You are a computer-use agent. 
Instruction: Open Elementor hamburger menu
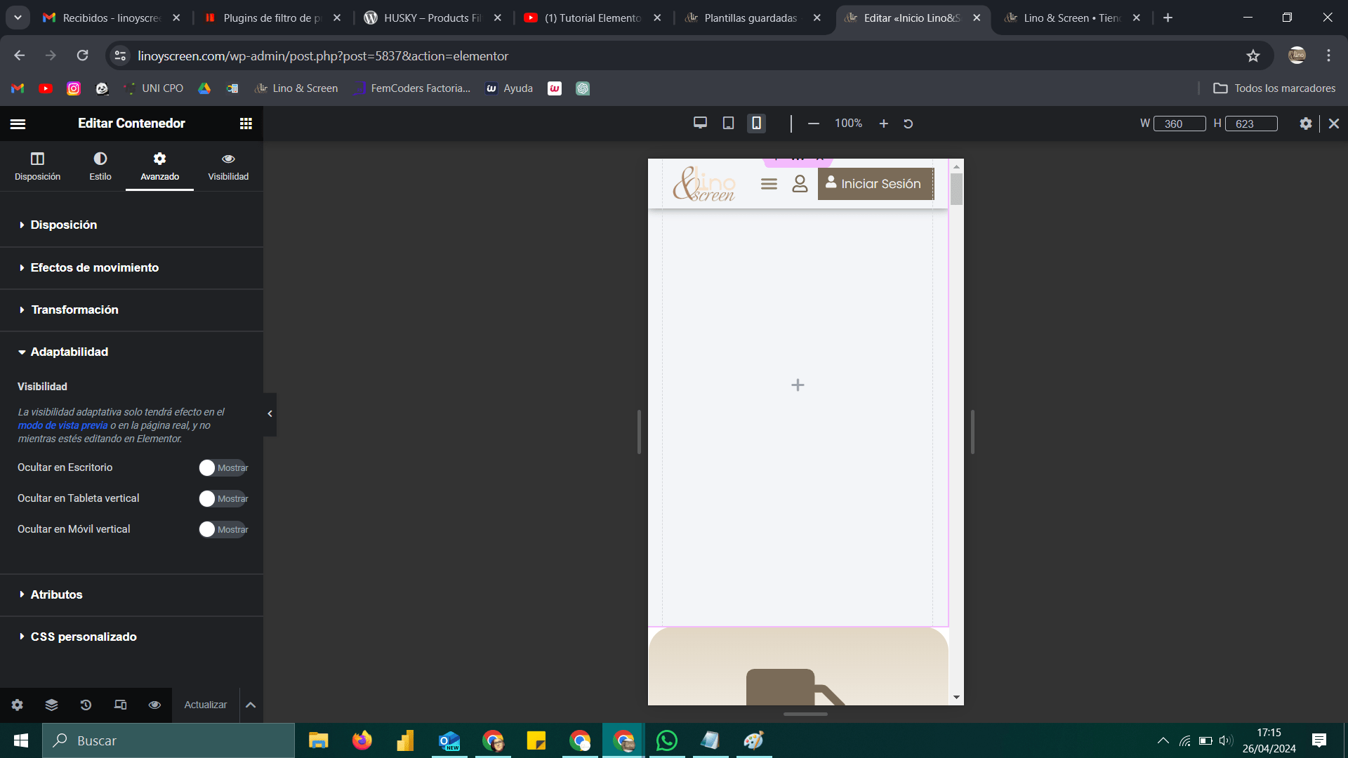click(18, 124)
